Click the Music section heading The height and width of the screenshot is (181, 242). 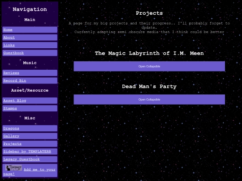pyautogui.click(x=30, y=63)
